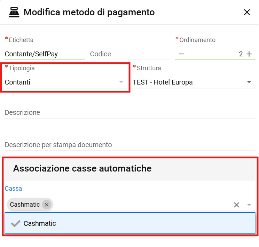259x247 pixels.
Task: Click the Modifica metodo di pagamento title
Action: click(89, 13)
